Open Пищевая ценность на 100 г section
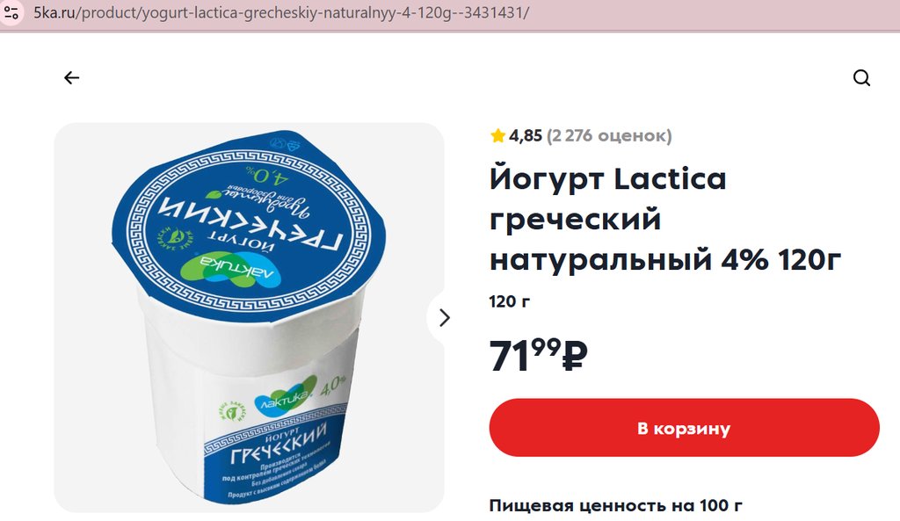Screen dimensions: 900x521 pos(615,505)
